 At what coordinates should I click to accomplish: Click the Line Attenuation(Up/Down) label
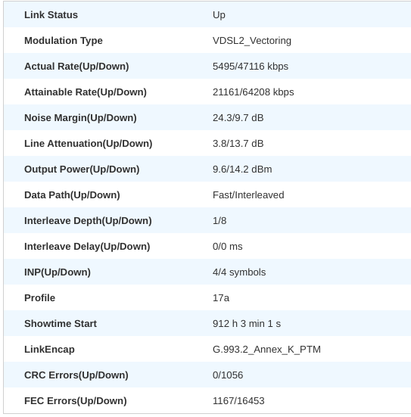[89, 144]
